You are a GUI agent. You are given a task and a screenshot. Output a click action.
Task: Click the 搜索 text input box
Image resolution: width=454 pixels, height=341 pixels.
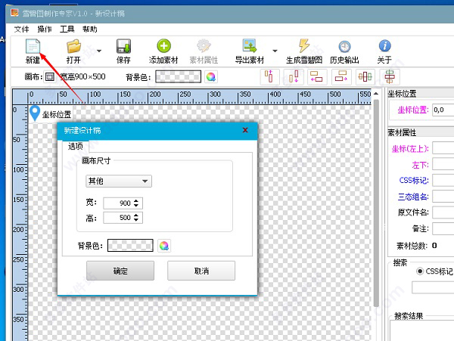433,288
